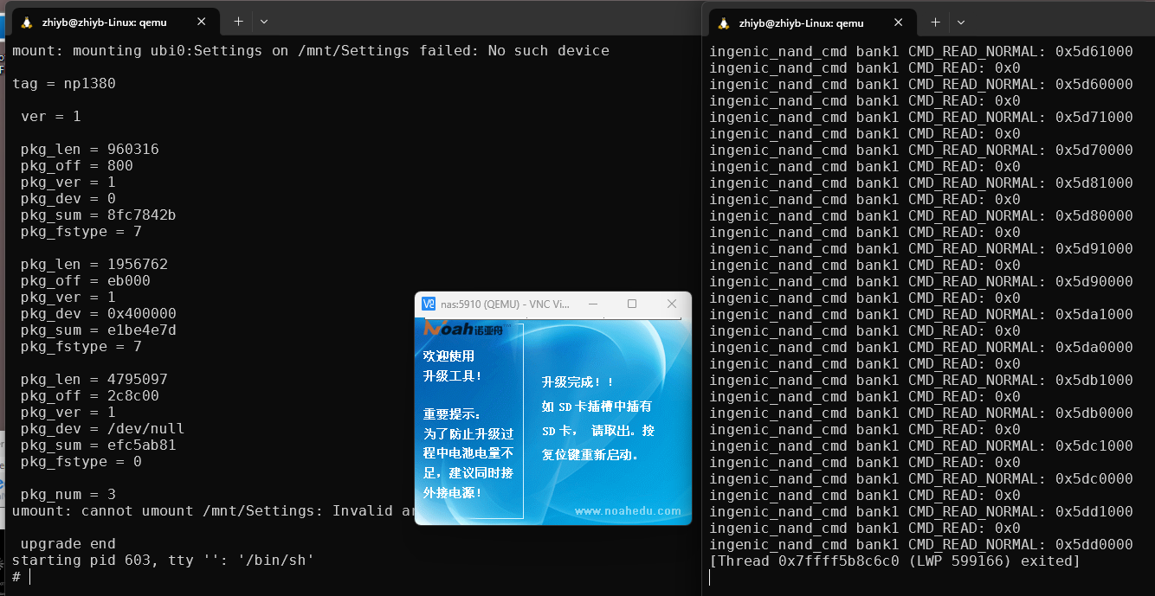Click the Tux icon on the left terminal tab

click(27, 22)
